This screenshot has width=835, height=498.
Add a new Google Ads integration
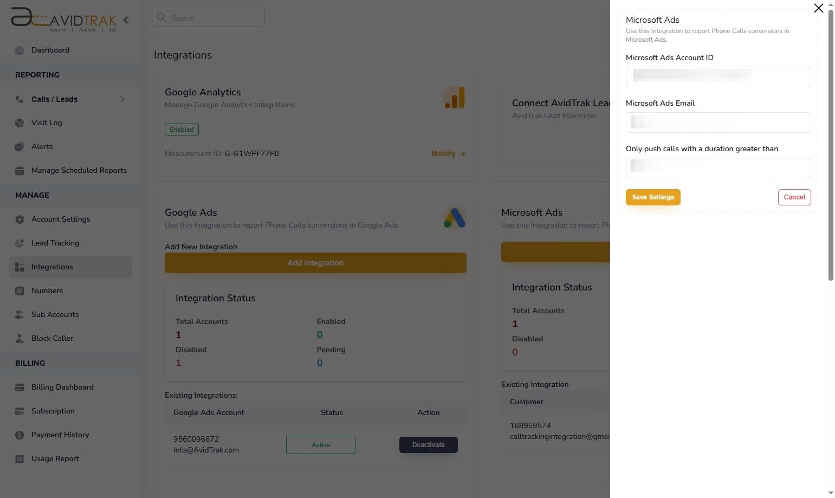pos(315,263)
